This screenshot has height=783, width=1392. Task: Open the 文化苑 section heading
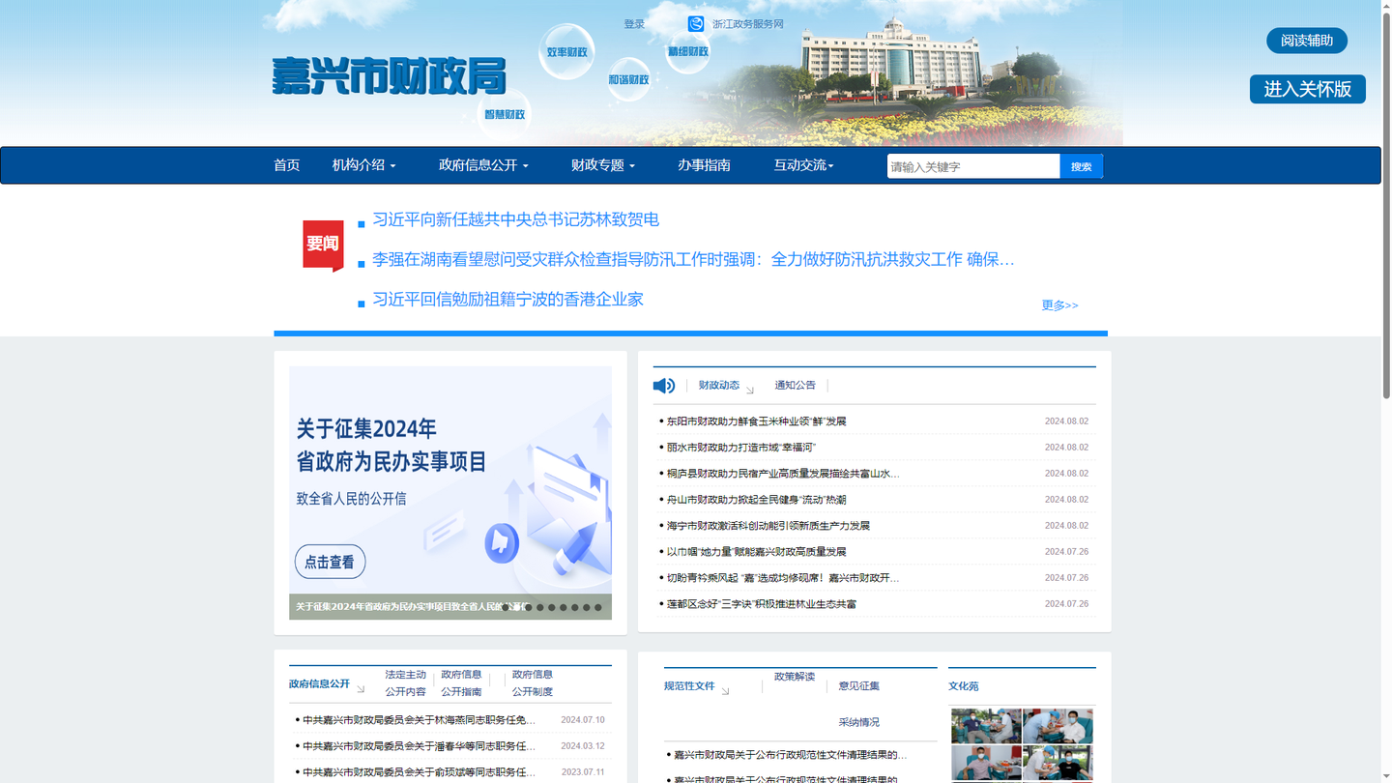coord(964,686)
